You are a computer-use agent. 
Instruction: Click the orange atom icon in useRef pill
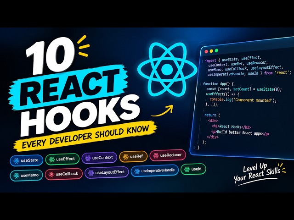tap(125, 157)
